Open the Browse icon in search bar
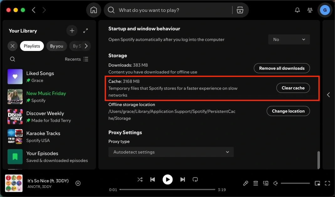The width and height of the screenshot is (335, 197). 240,10
